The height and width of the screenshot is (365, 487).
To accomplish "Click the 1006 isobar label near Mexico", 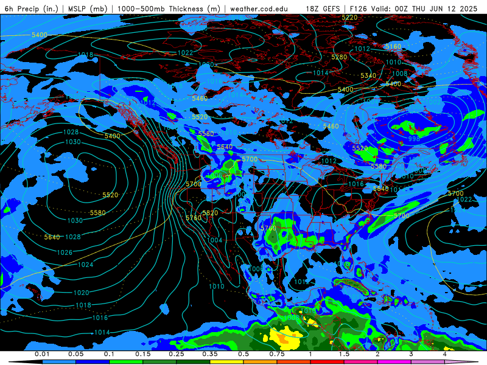I will coord(256,269).
